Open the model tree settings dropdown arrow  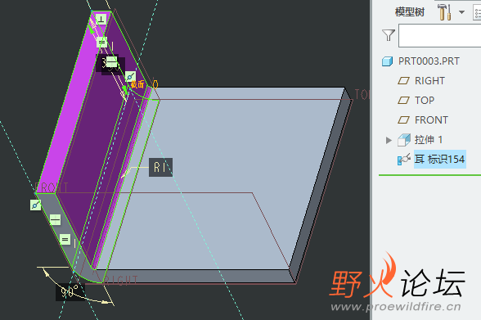click(461, 12)
